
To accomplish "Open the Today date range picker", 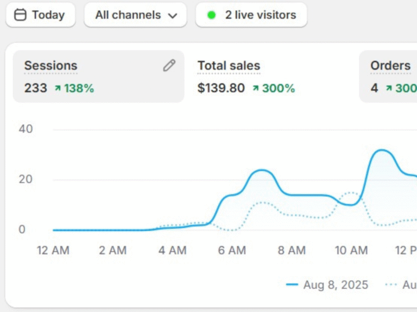I will 40,15.
